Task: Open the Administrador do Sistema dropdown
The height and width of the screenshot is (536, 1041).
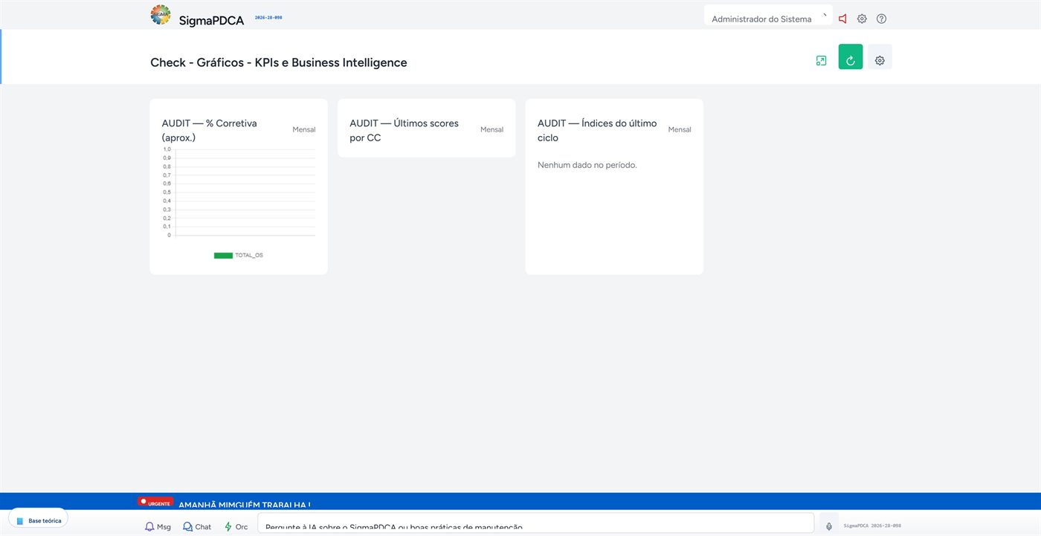Action: click(768, 15)
